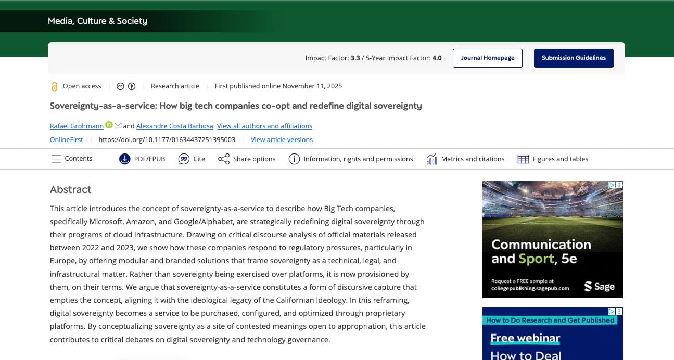Viewport: 674px width, 360px height.
Task: Open Share options icon
Action: [x=224, y=159]
